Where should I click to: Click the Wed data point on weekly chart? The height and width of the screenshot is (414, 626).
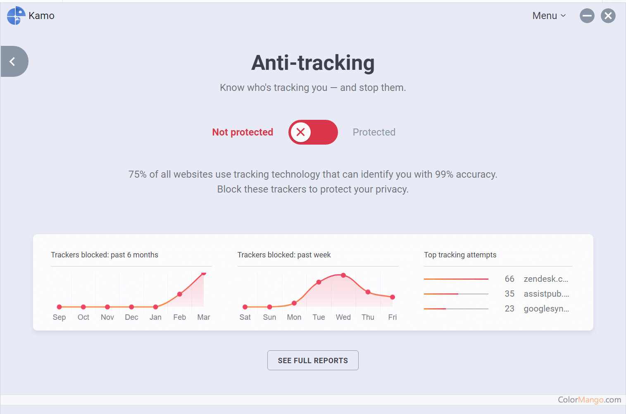pos(343,275)
